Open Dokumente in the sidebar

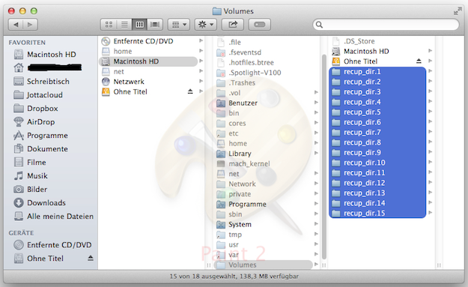(x=40, y=148)
